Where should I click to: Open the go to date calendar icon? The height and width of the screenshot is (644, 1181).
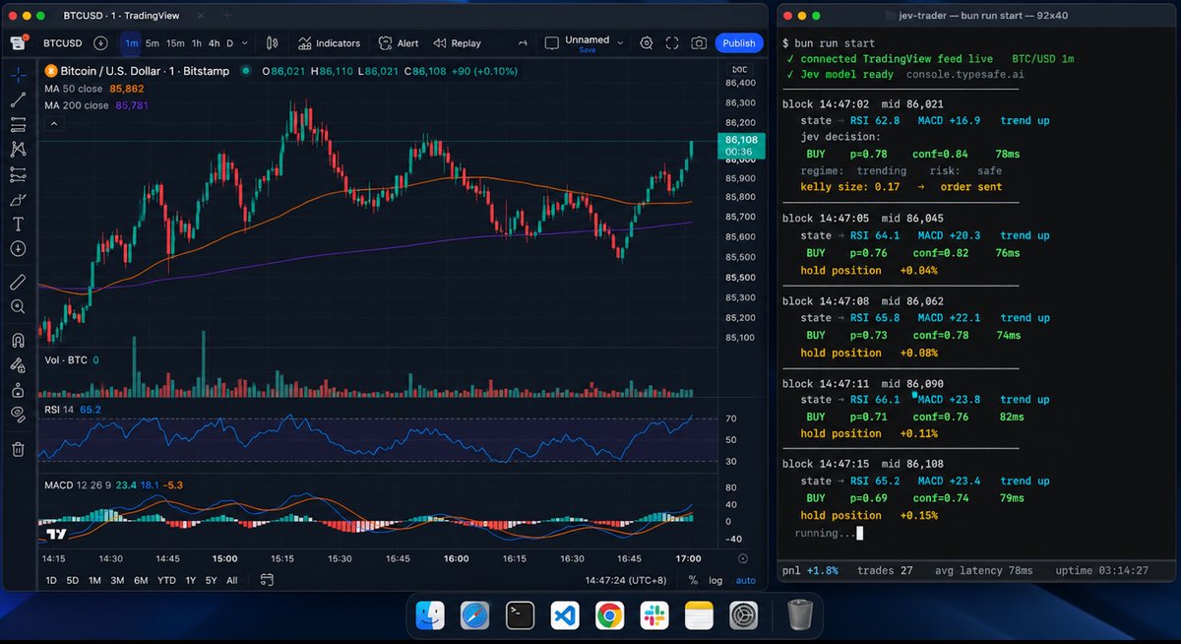click(267, 580)
